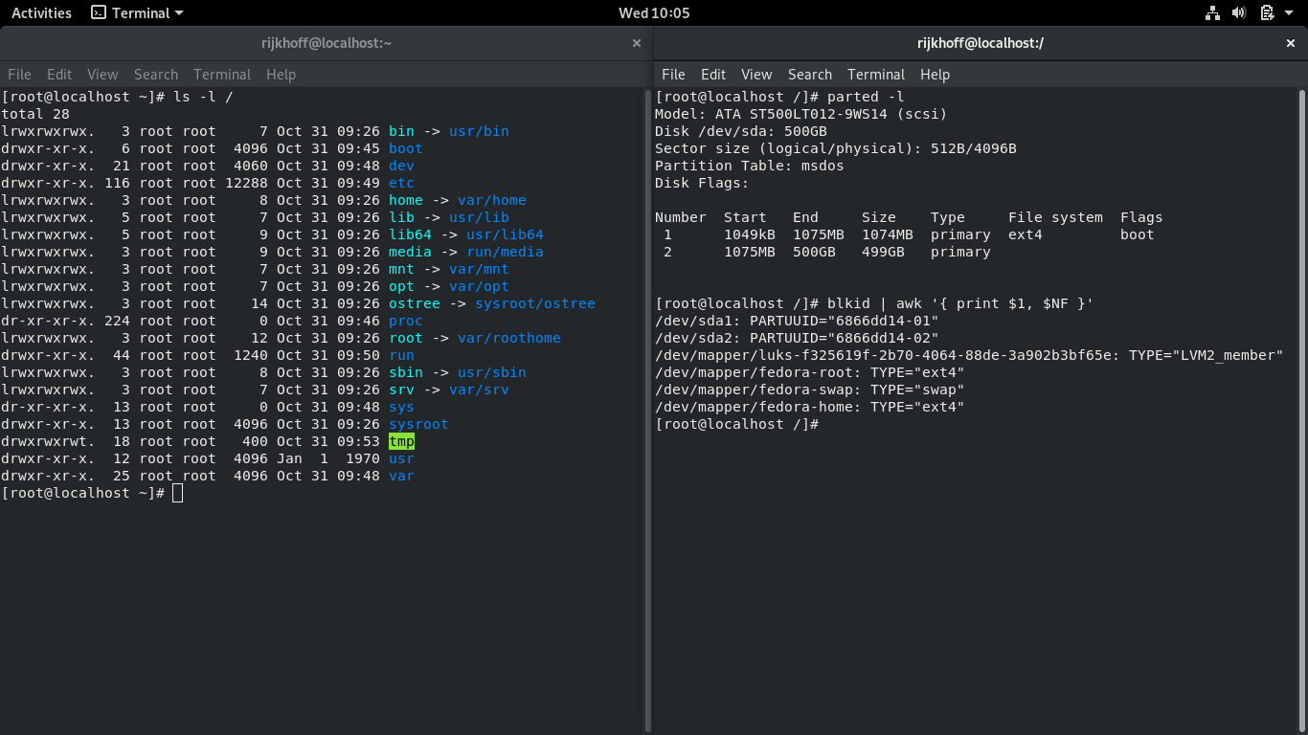Open Search menu in right terminal
The width and height of the screenshot is (1308, 735).
point(810,74)
